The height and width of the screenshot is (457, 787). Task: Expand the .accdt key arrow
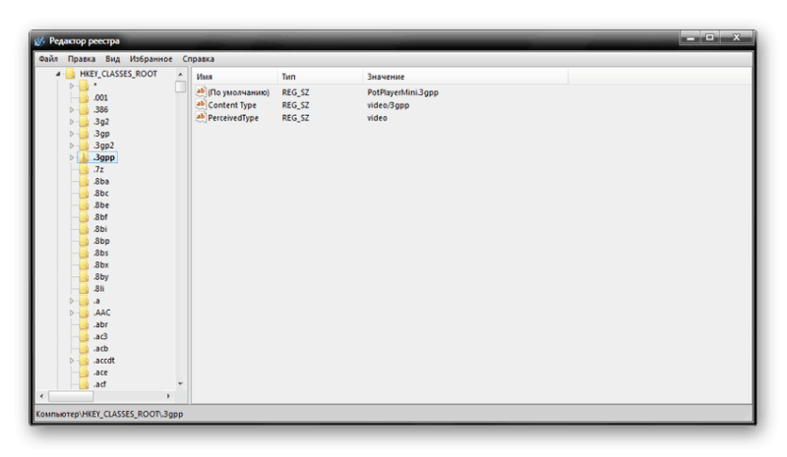pyautogui.click(x=72, y=361)
